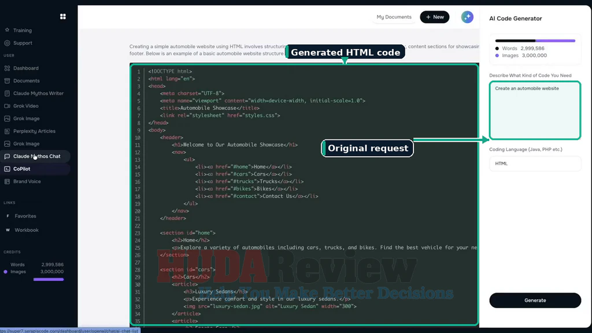Select Claude Mythos Writer

pos(38,93)
